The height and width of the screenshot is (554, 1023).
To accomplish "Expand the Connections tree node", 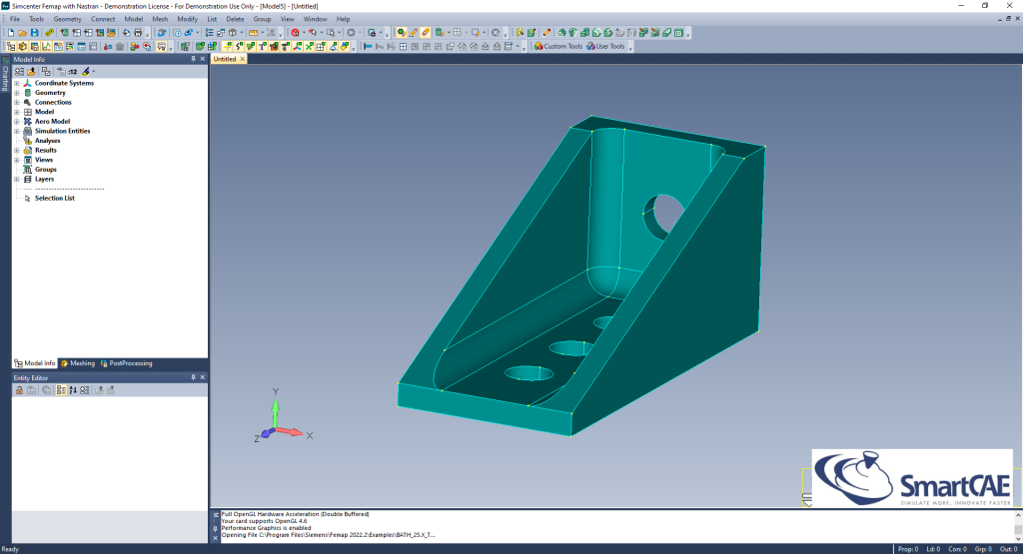I will click(17, 103).
